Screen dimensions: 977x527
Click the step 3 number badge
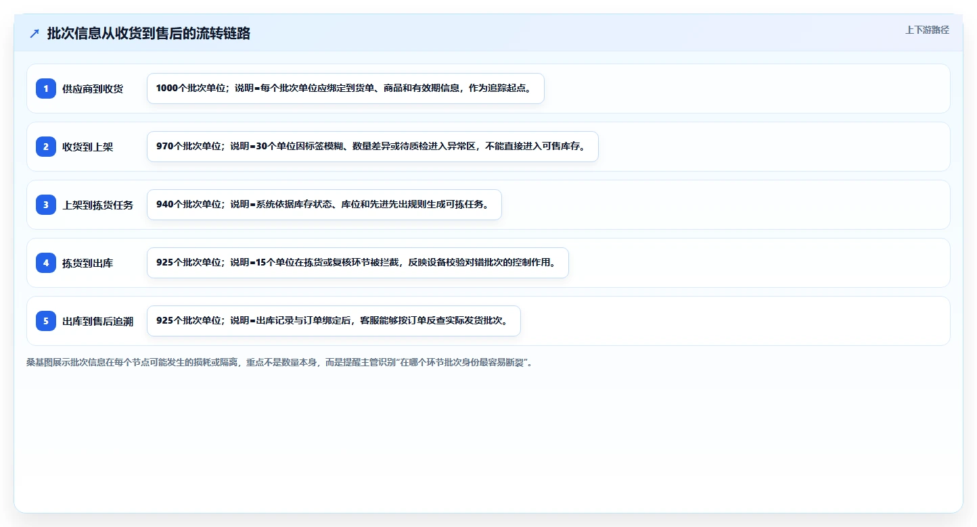[x=46, y=205]
